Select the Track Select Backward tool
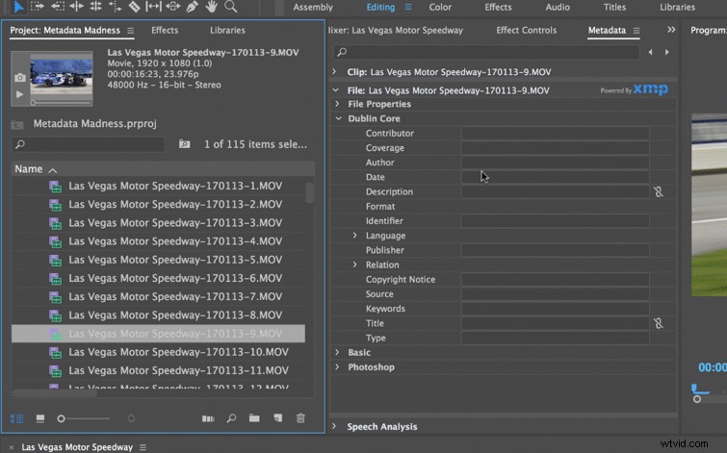Image resolution: width=727 pixels, height=453 pixels. pyautogui.click(x=58, y=7)
